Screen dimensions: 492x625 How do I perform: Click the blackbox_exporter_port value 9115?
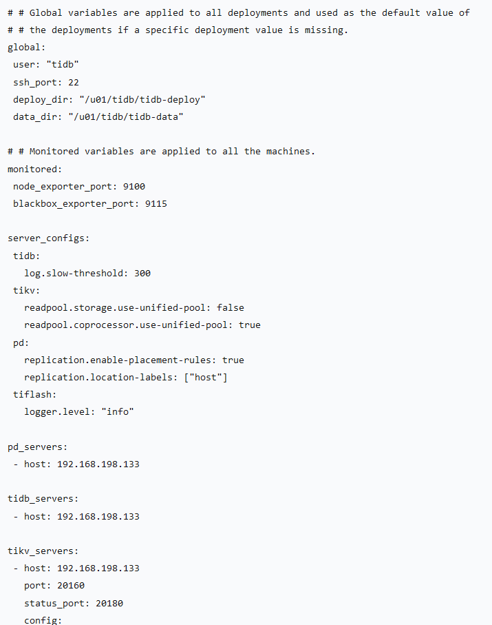156,203
